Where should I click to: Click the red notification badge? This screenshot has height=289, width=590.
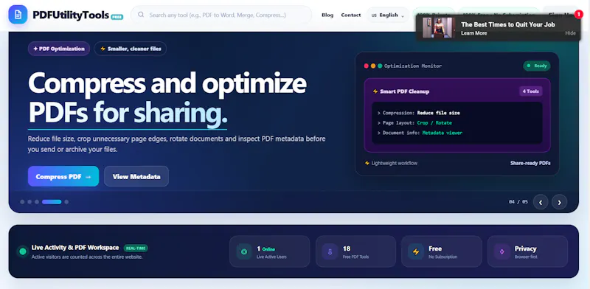(x=579, y=14)
